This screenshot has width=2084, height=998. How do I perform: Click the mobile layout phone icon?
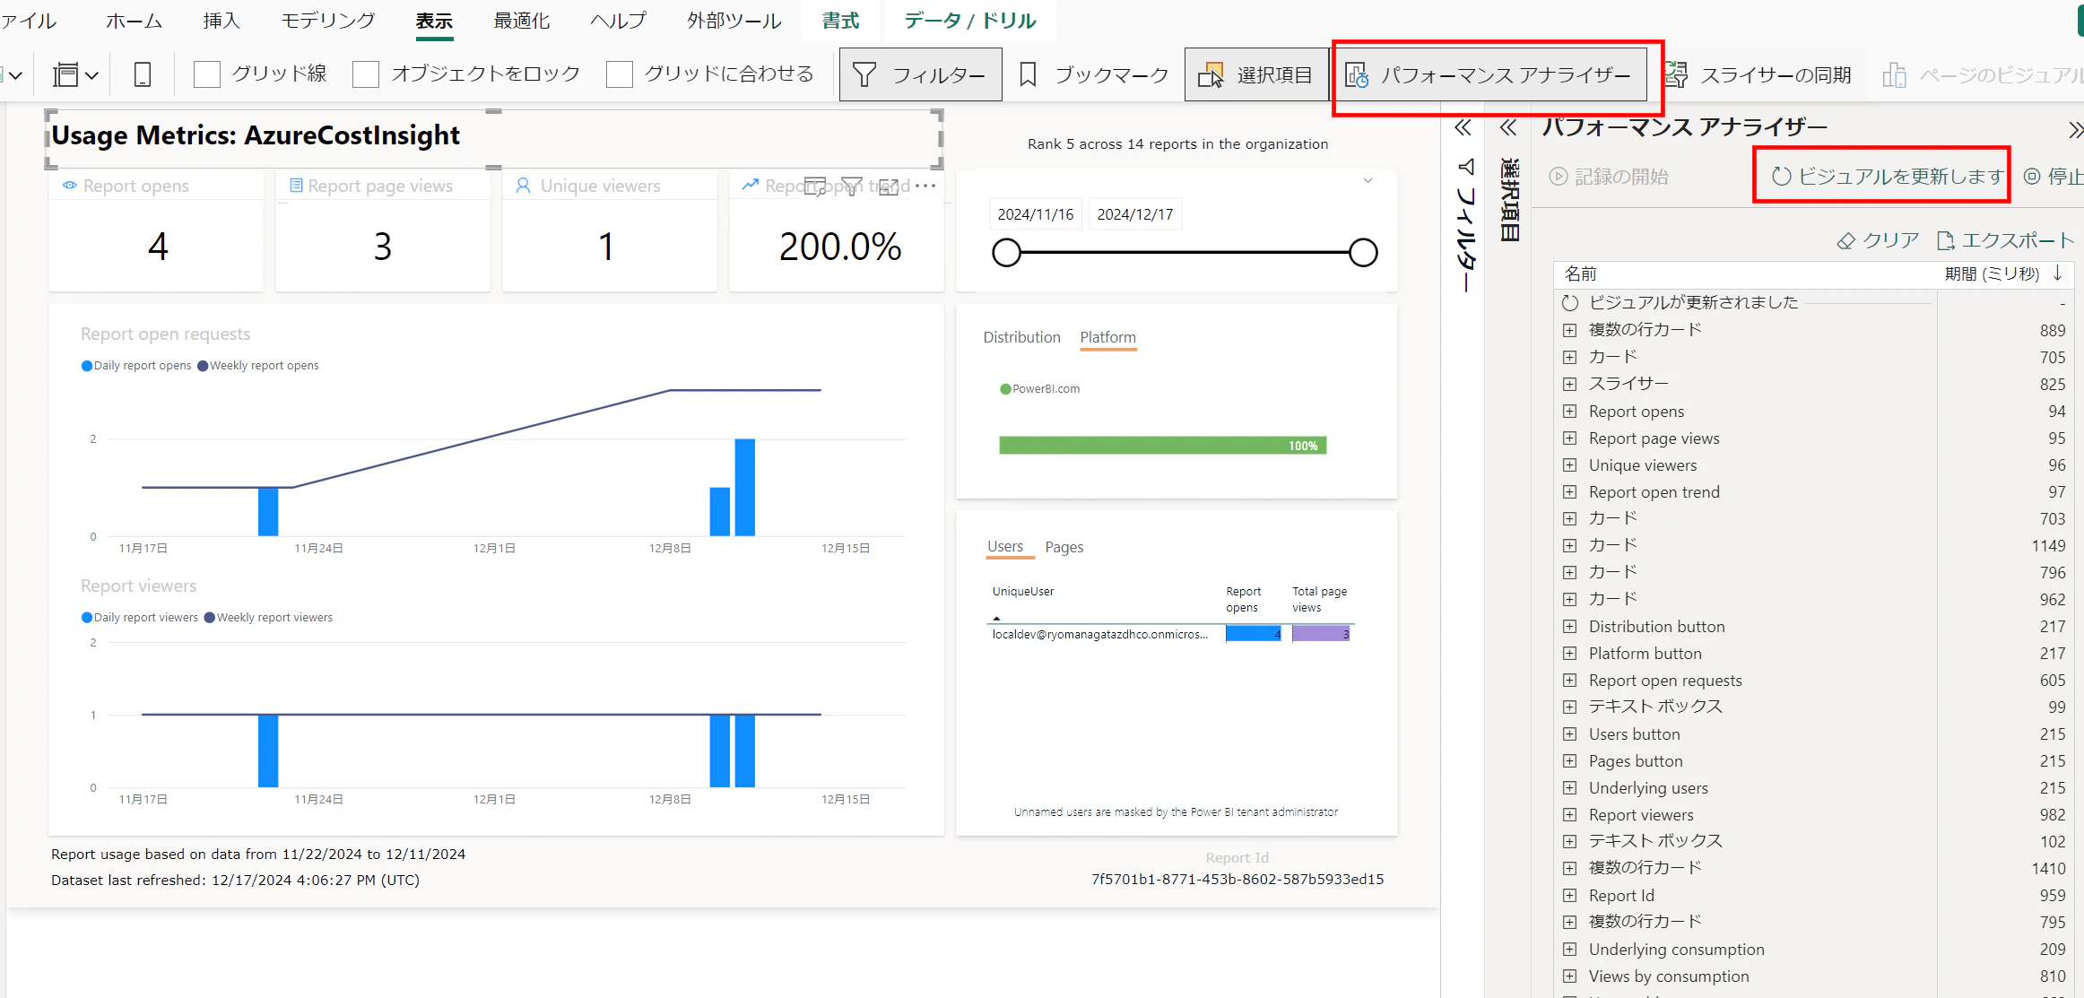pos(143,75)
